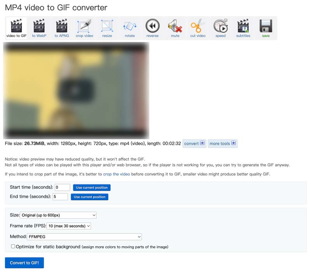The width and height of the screenshot is (311, 272).
Task: Enable Optimize for static background checkbox
Action: pyautogui.click(x=13, y=246)
